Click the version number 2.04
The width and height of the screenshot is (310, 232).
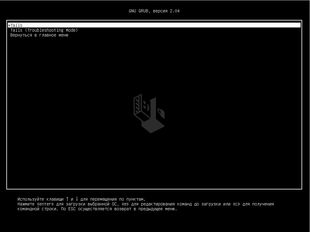pos(175,11)
